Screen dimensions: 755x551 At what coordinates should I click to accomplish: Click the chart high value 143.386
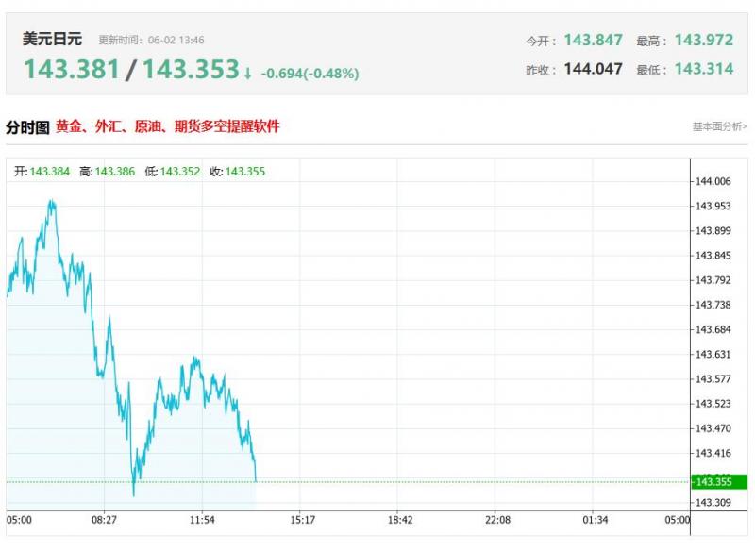pos(114,172)
